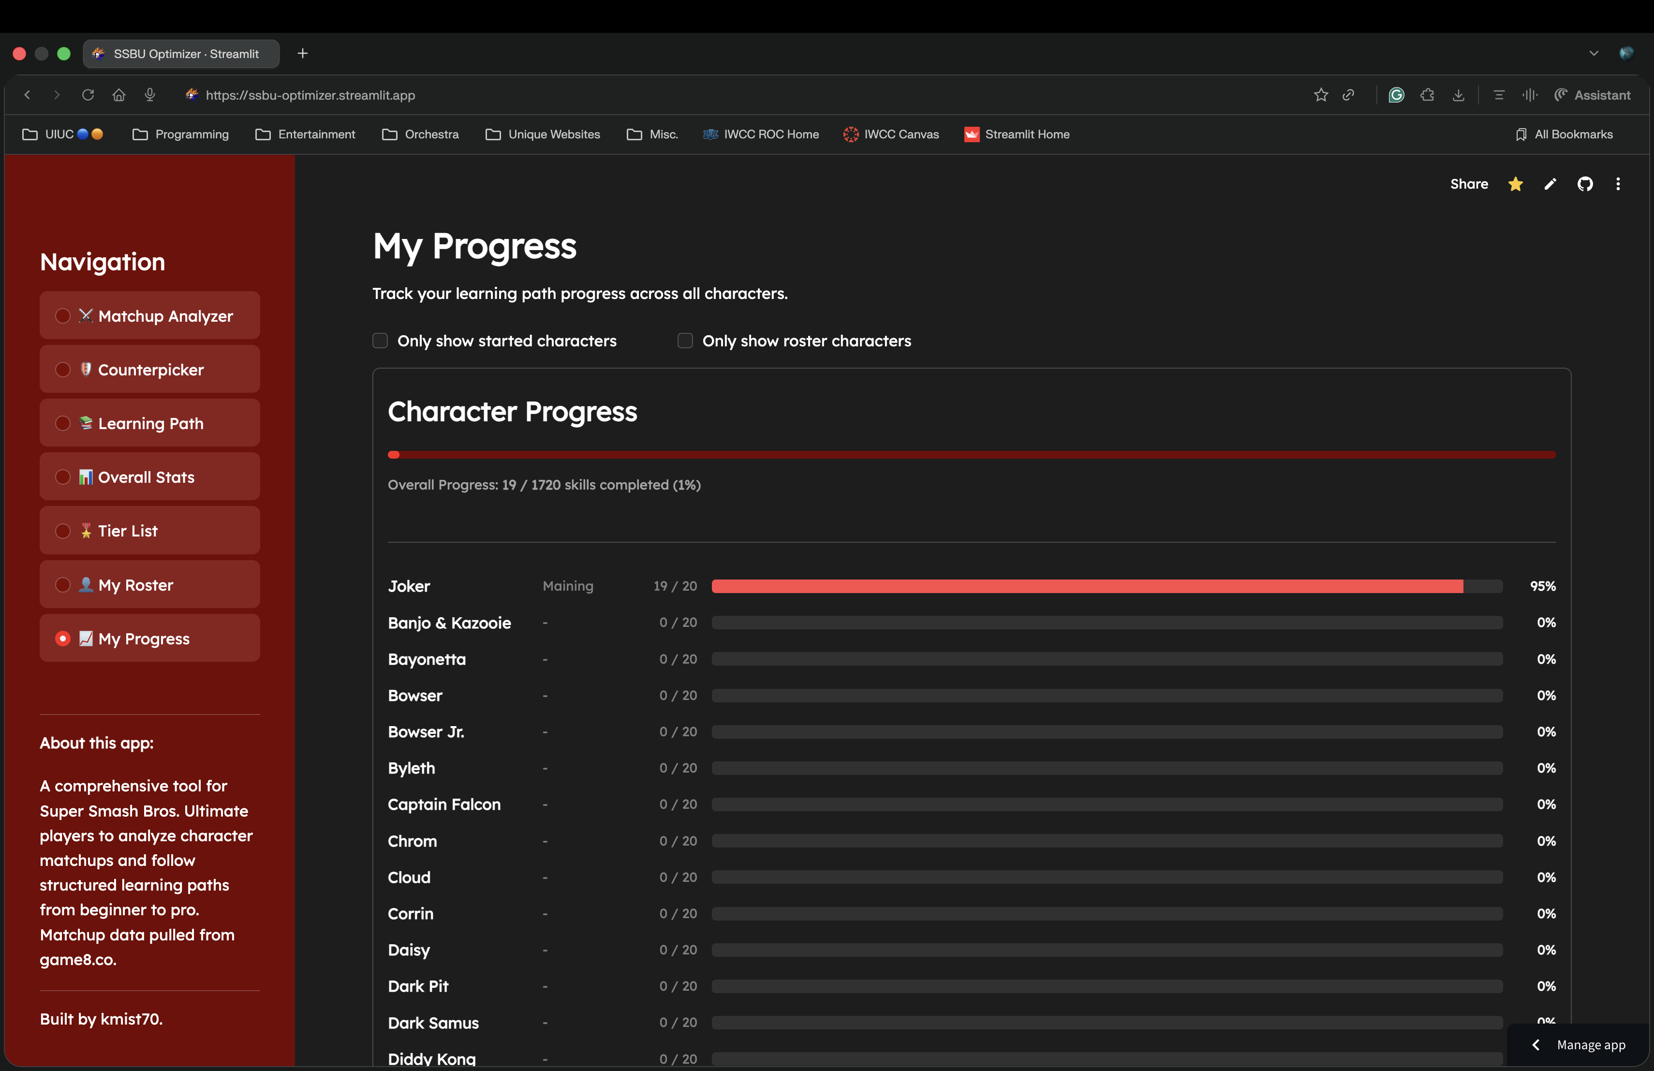Click the audio waveform icon
Viewport: 1654px width, 1071px height.
(1530, 95)
